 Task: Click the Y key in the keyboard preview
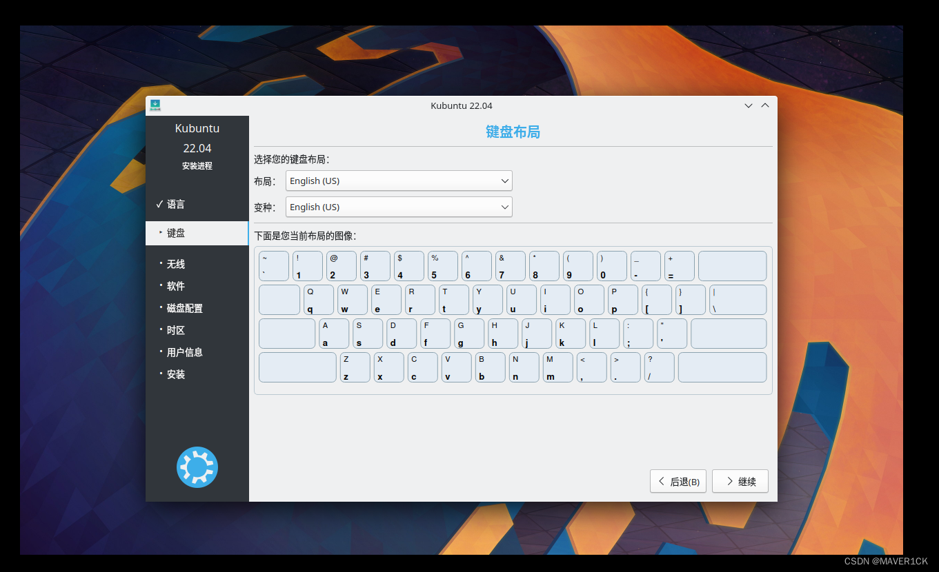[488, 300]
